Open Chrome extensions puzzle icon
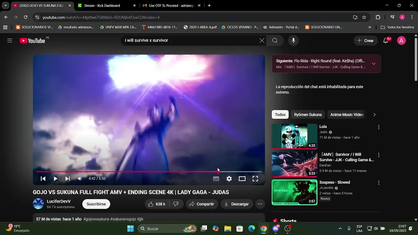Viewport: 418px width, 235px height. pos(378,17)
